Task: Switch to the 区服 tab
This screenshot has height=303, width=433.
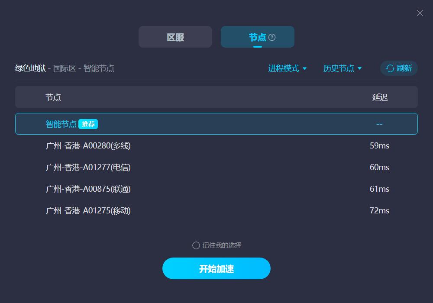Action: (x=175, y=37)
